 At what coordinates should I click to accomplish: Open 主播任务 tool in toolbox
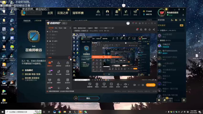[x=67, y=64]
